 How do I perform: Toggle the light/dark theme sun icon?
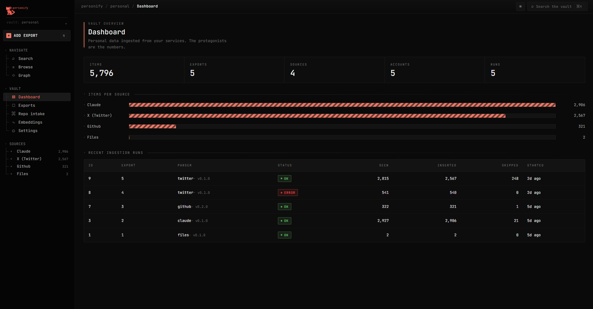pos(520,7)
